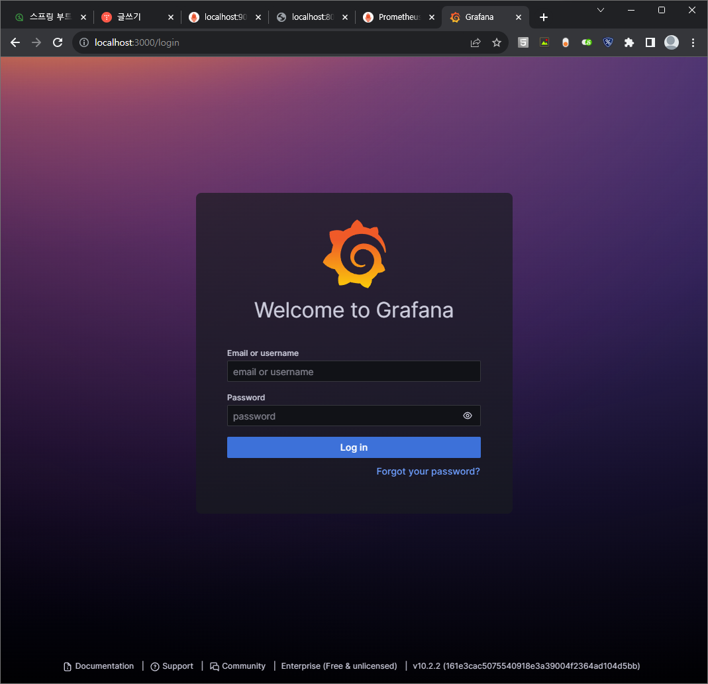Maximize the browser window
This screenshot has height=684, width=708.
[x=662, y=10]
